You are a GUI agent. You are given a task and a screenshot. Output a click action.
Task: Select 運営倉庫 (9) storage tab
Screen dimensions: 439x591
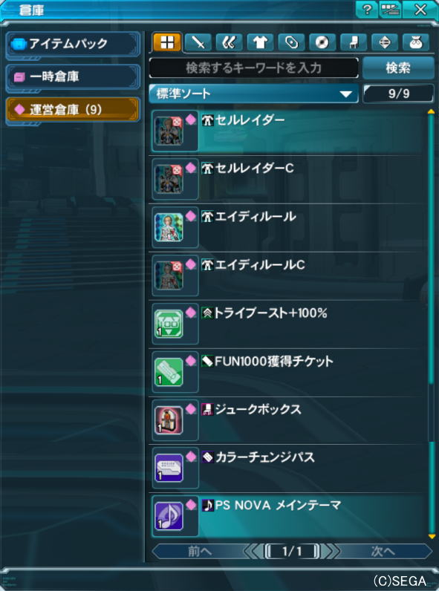(73, 110)
